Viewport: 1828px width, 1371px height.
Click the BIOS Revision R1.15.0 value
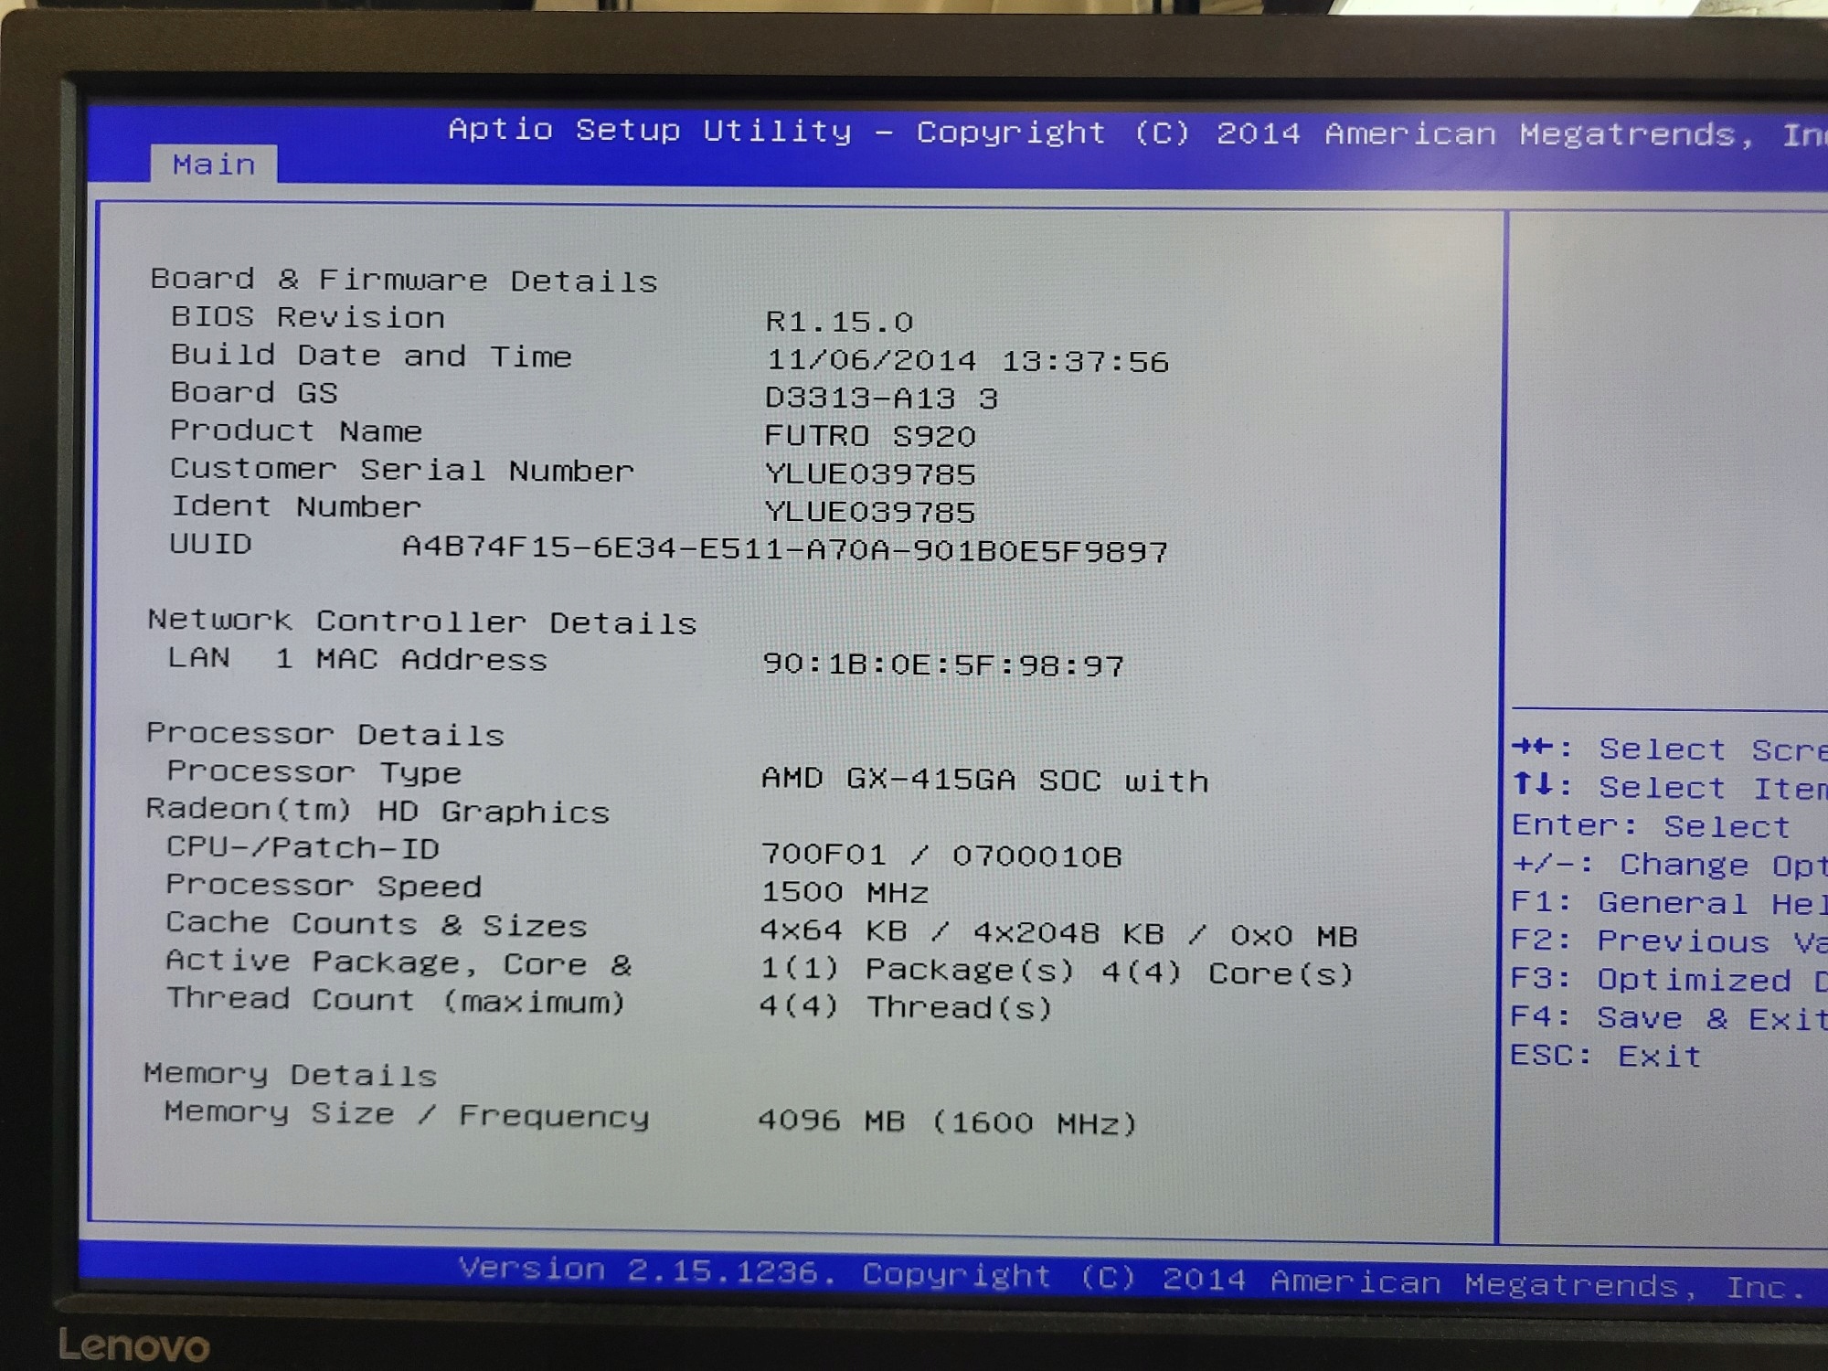click(839, 322)
